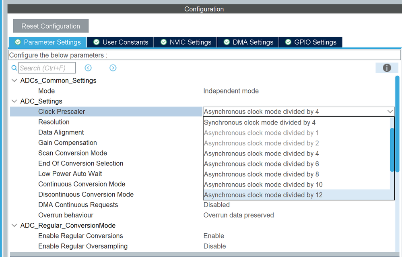Choose Asynchronous clock mode divided by 2
The width and height of the screenshot is (402, 257).
pyautogui.click(x=297, y=143)
